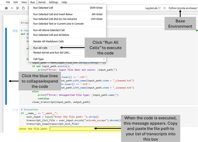The height and width of the screenshot is (142, 198).
Task: Click the clean_transcript function call line
Action: click(x=61, y=102)
